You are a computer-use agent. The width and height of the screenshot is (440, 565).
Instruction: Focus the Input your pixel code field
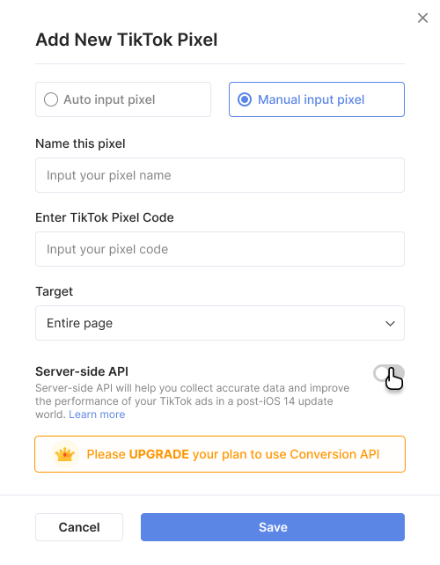[x=220, y=249]
